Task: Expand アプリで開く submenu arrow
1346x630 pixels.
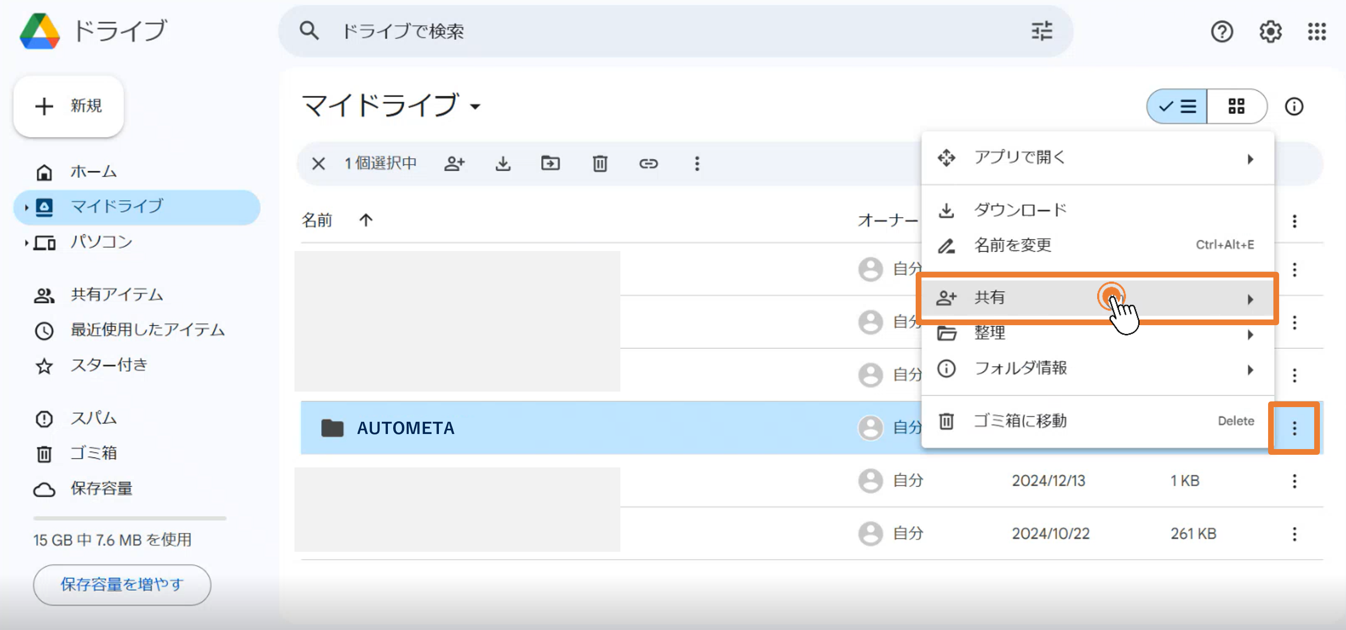Action: click(x=1250, y=159)
